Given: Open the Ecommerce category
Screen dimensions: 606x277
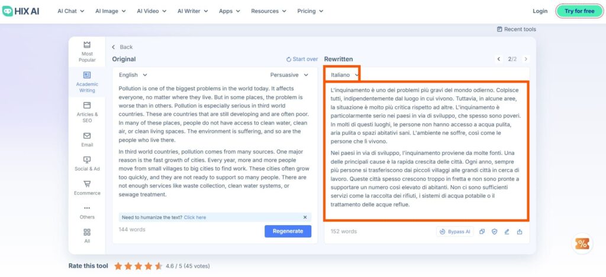Looking at the screenshot, I should tap(87, 188).
